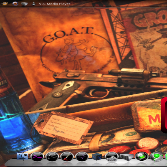Viewport: 167px width, 167px height.
Task: Launch the paintbrush app in dock
Action: pos(67,157)
